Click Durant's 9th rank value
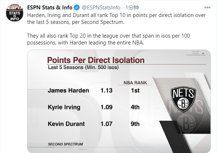Screen dimensions: 217x153 click(x=135, y=124)
